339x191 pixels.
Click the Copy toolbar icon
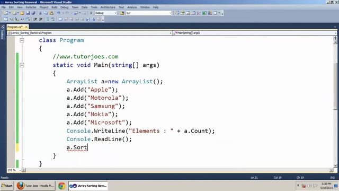46,13
